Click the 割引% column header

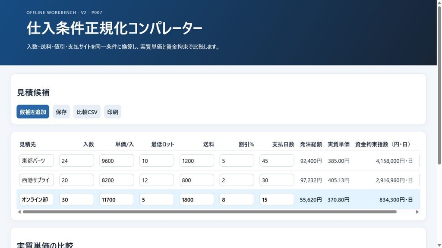click(246, 144)
